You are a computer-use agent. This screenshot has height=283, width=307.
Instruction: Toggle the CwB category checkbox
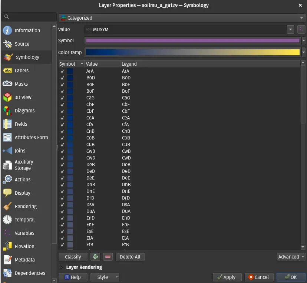click(x=62, y=151)
